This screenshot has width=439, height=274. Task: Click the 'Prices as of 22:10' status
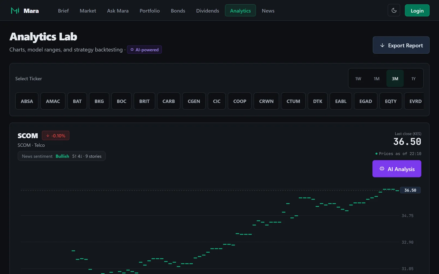click(398, 154)
